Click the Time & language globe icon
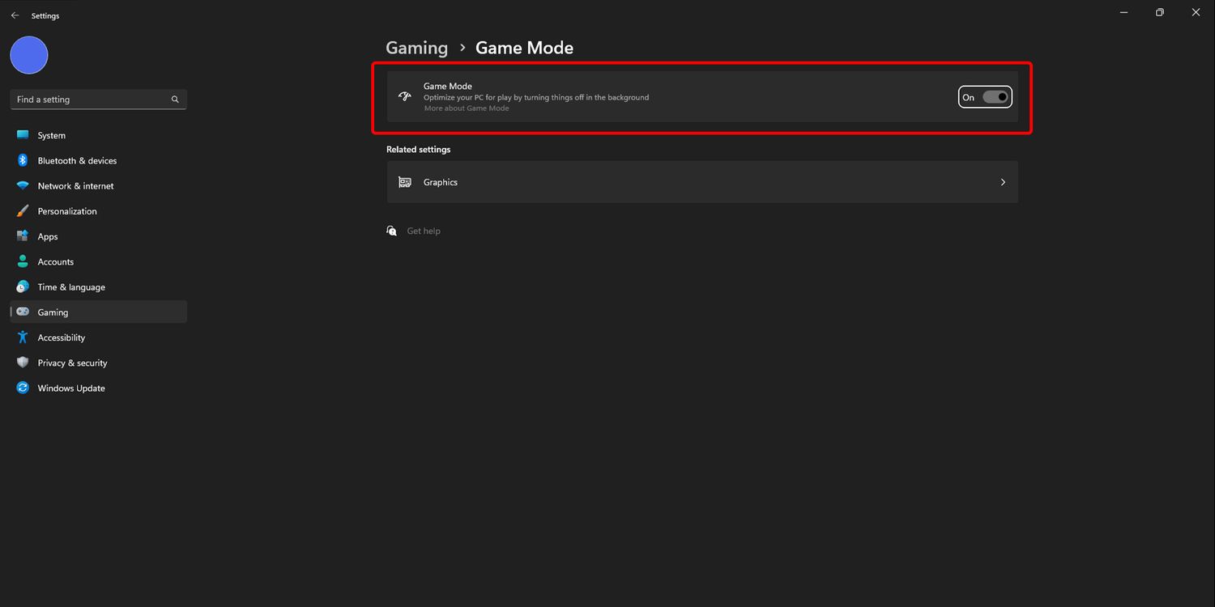Viewport: 1215px width, 607px height. pyautogui.click(x=23, y=287)
